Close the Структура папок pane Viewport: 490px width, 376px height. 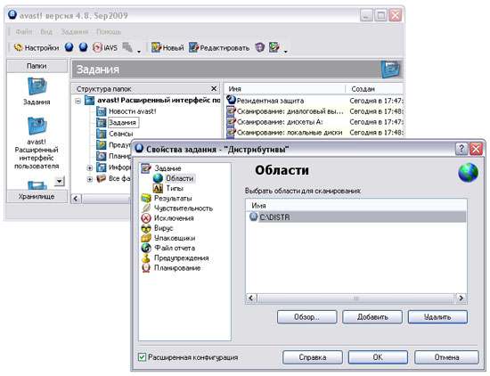click(x=214, y=88)
